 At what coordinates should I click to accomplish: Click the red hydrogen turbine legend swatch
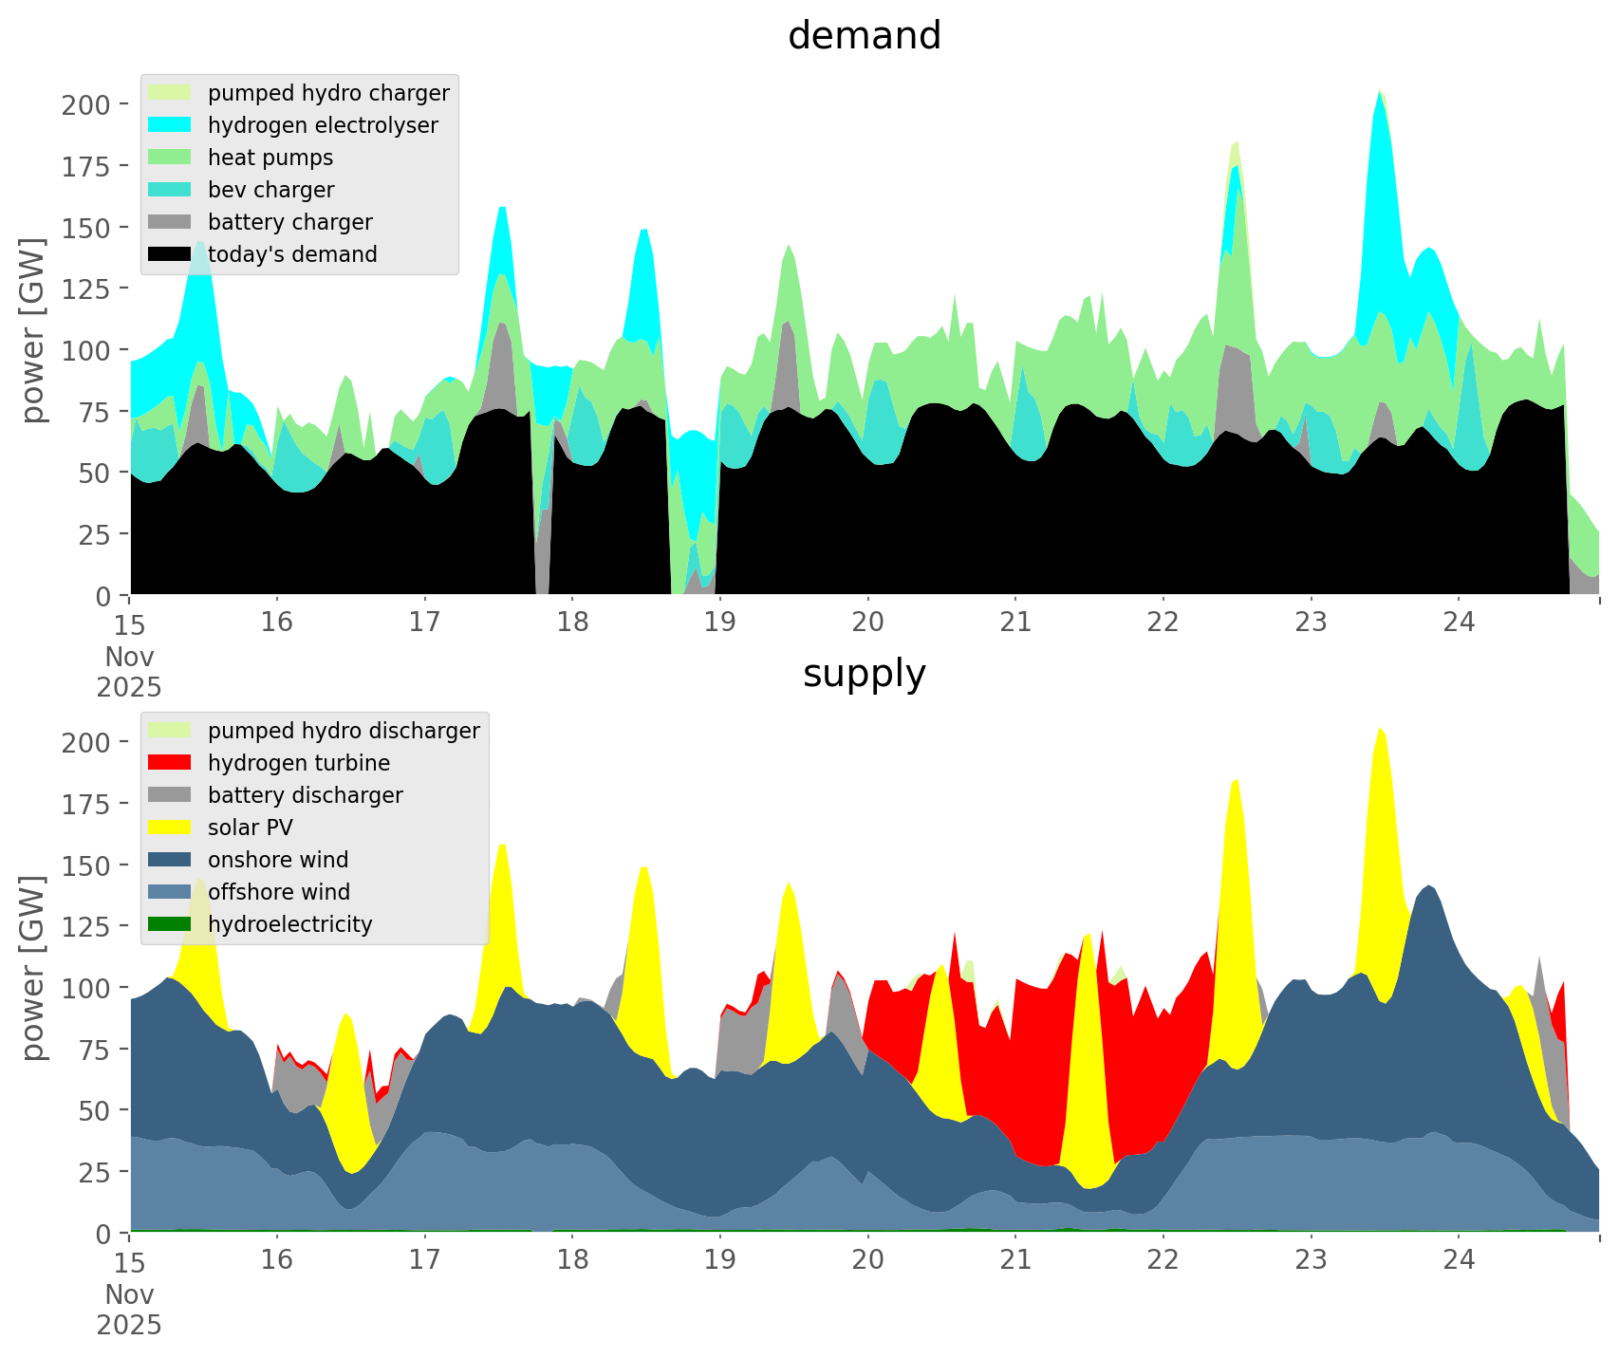pos(170,763)
